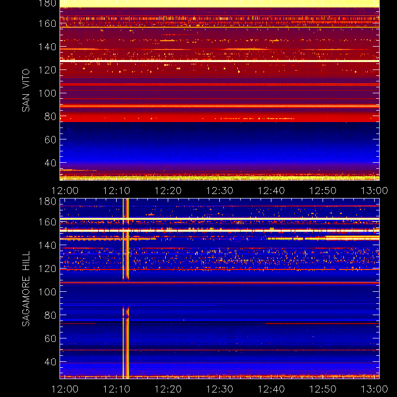Click the SAN VITO axis label
Screen dimensions: 397x397
[x=26, y=90]
